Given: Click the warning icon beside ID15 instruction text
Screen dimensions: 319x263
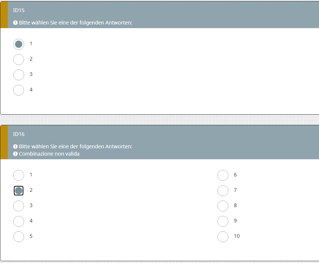Looking at the screenshot, I should (15, 23).
